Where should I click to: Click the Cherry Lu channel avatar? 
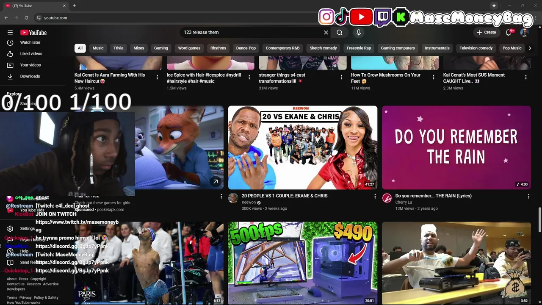click(387, 198)
